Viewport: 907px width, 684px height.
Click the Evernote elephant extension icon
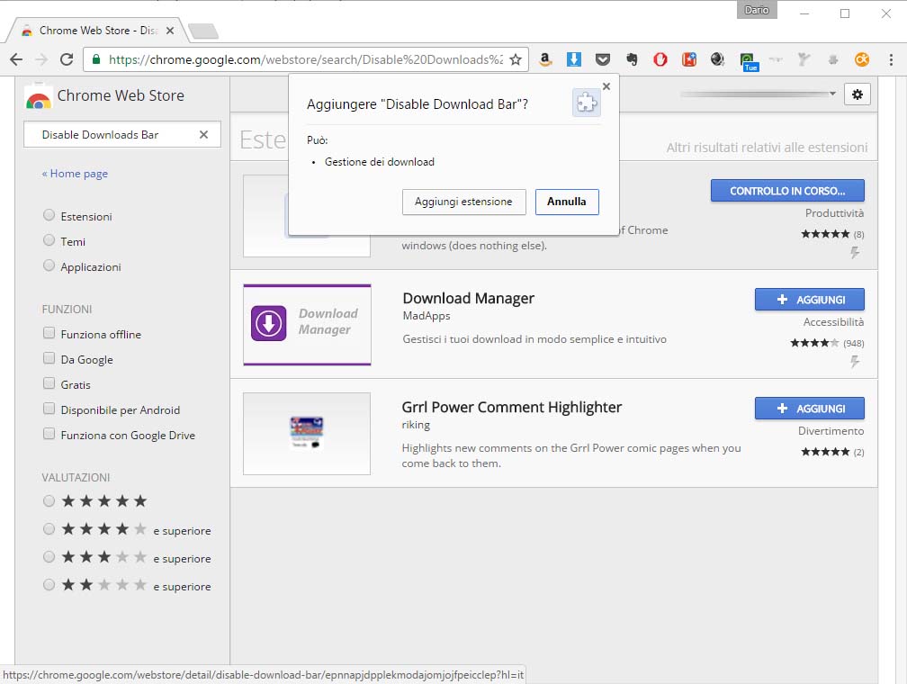(x=632, y=60)
